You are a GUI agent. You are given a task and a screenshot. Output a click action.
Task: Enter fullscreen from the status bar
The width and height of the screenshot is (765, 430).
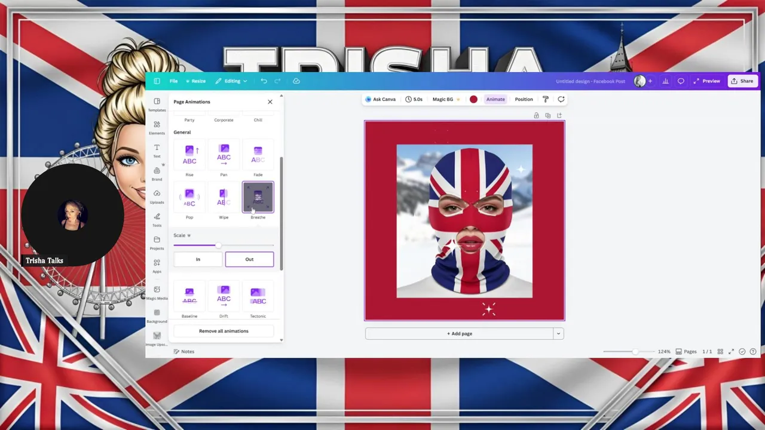click(x=731, y=352)
